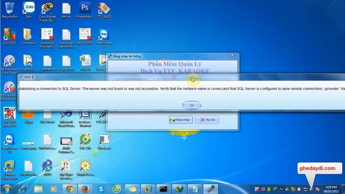Open Windows Media Player from the taskbar
The height and width of the screenshot is (194, 345).
point(53,189)
